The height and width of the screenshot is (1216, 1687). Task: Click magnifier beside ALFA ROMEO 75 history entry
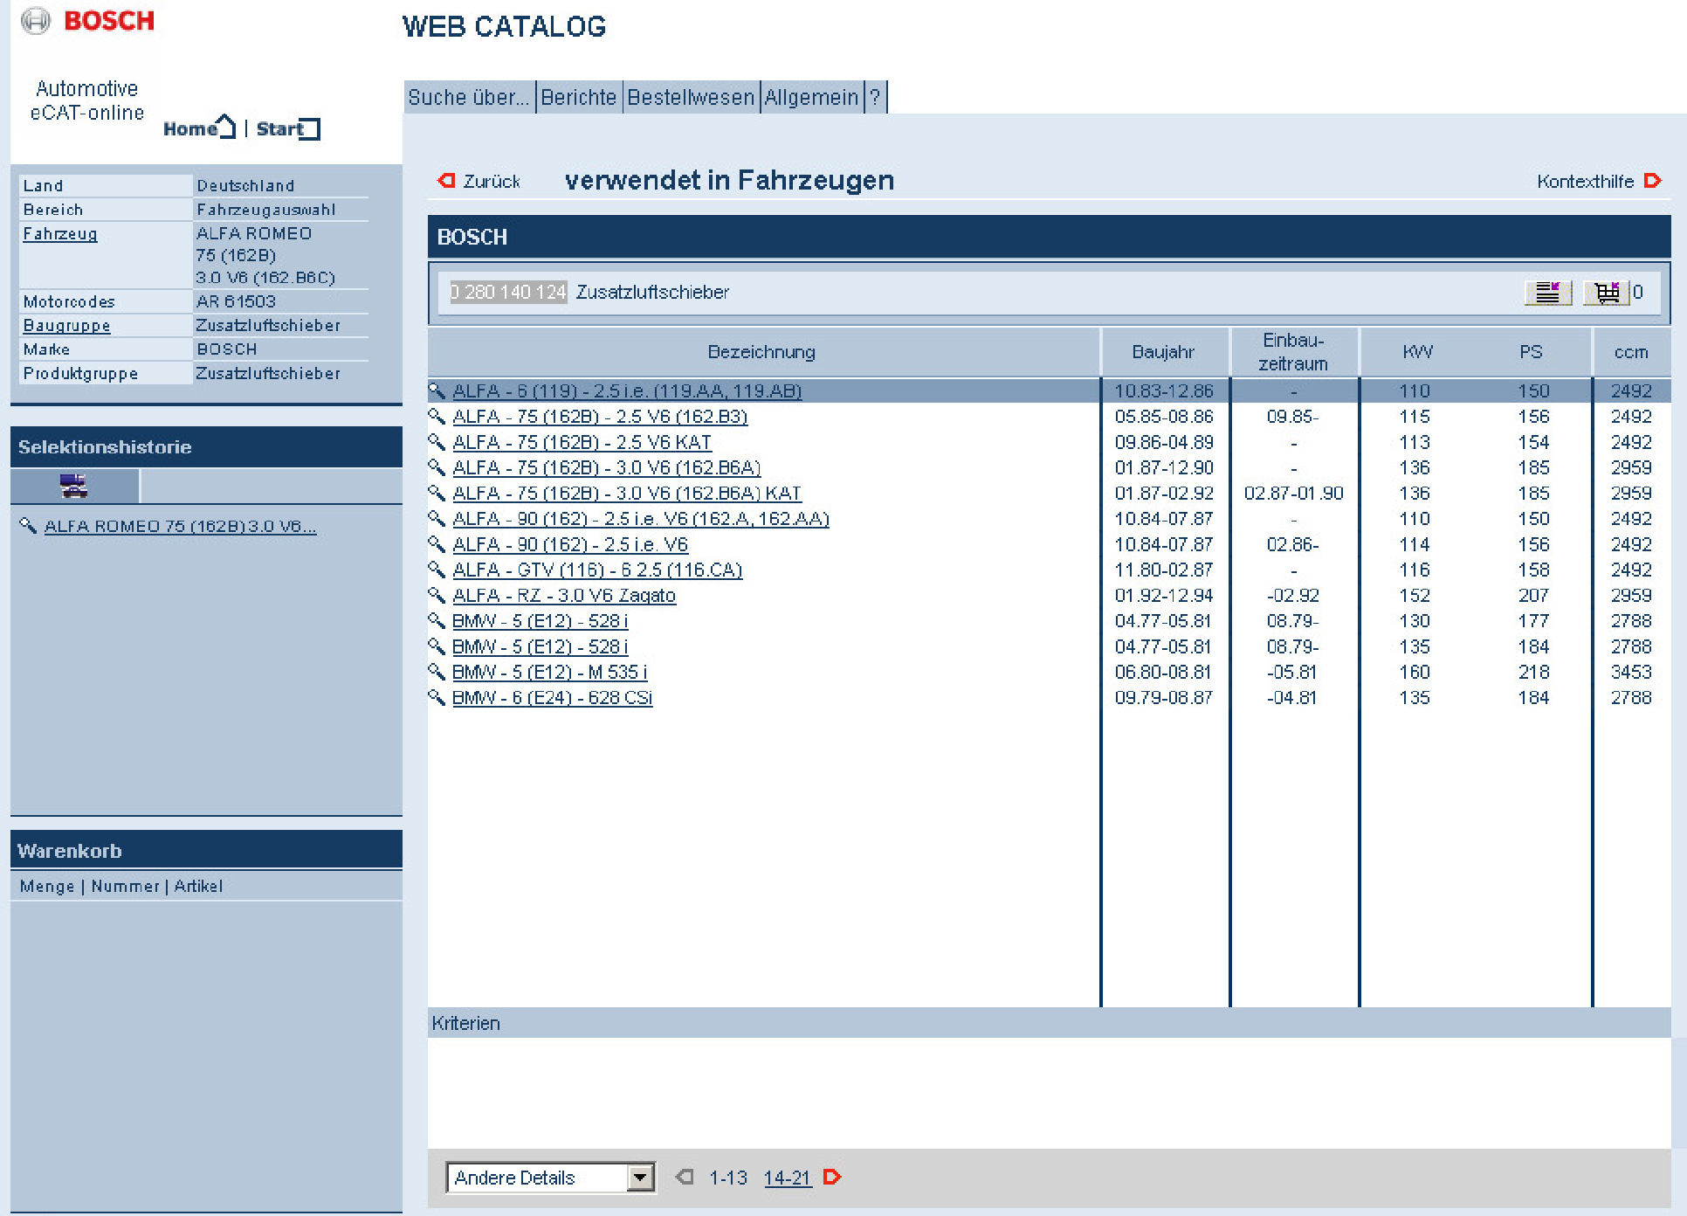coord(28,525)
